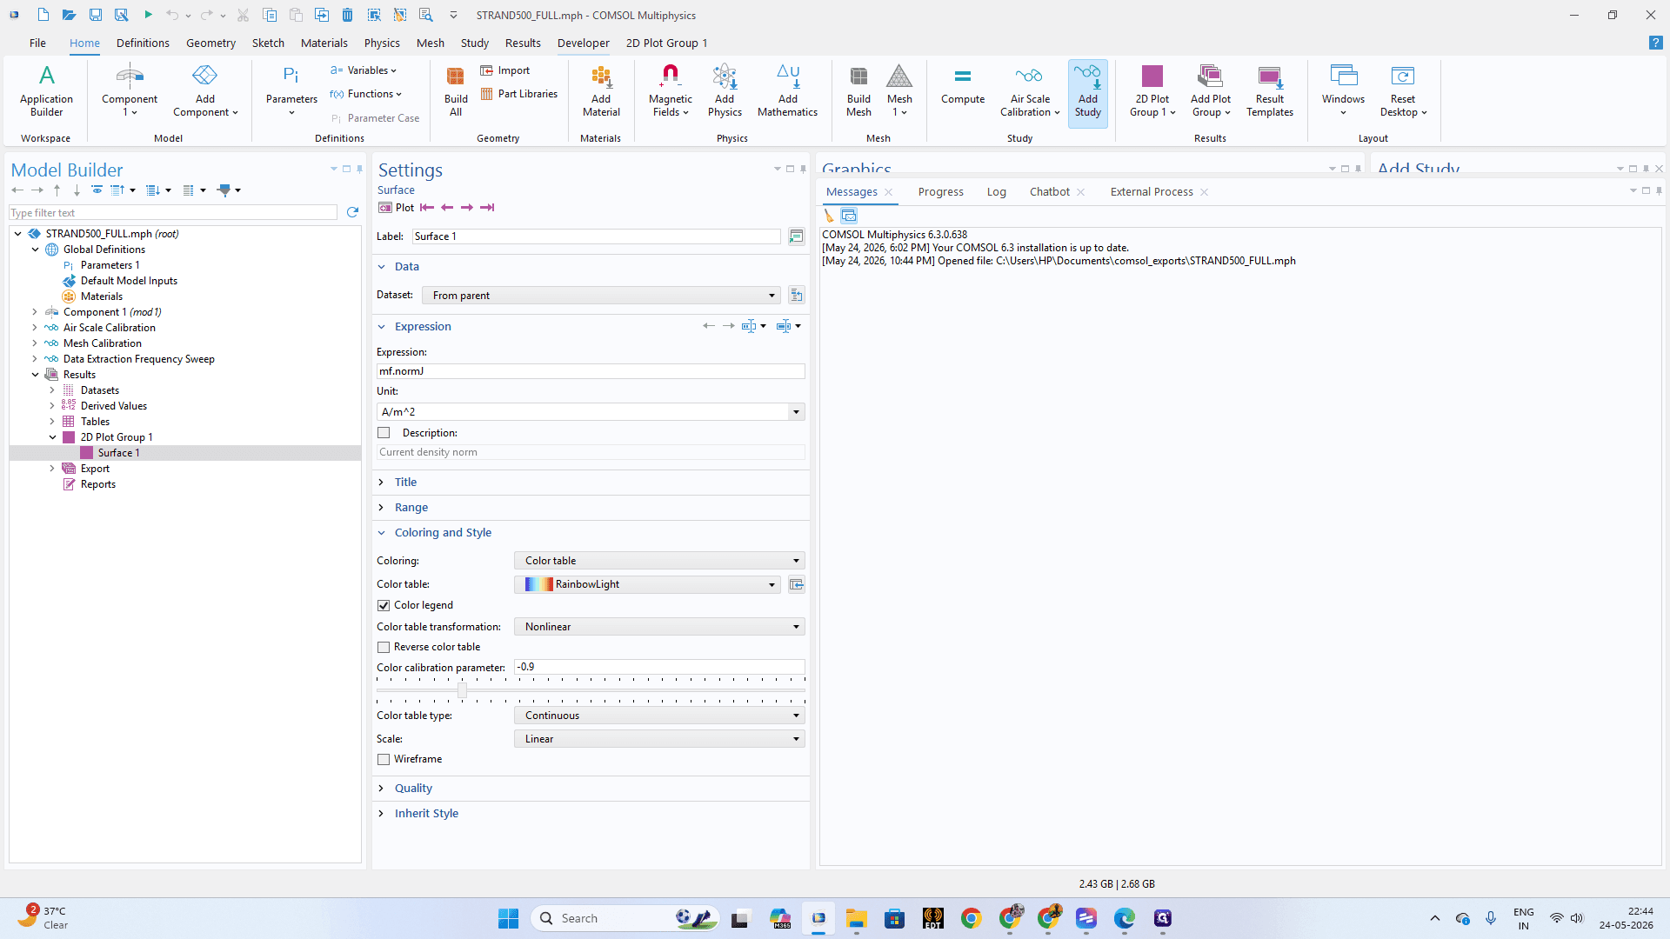The image size is (1670, 939).
Task: Open the Add Physics tool
Action: (x=725, y=90)
